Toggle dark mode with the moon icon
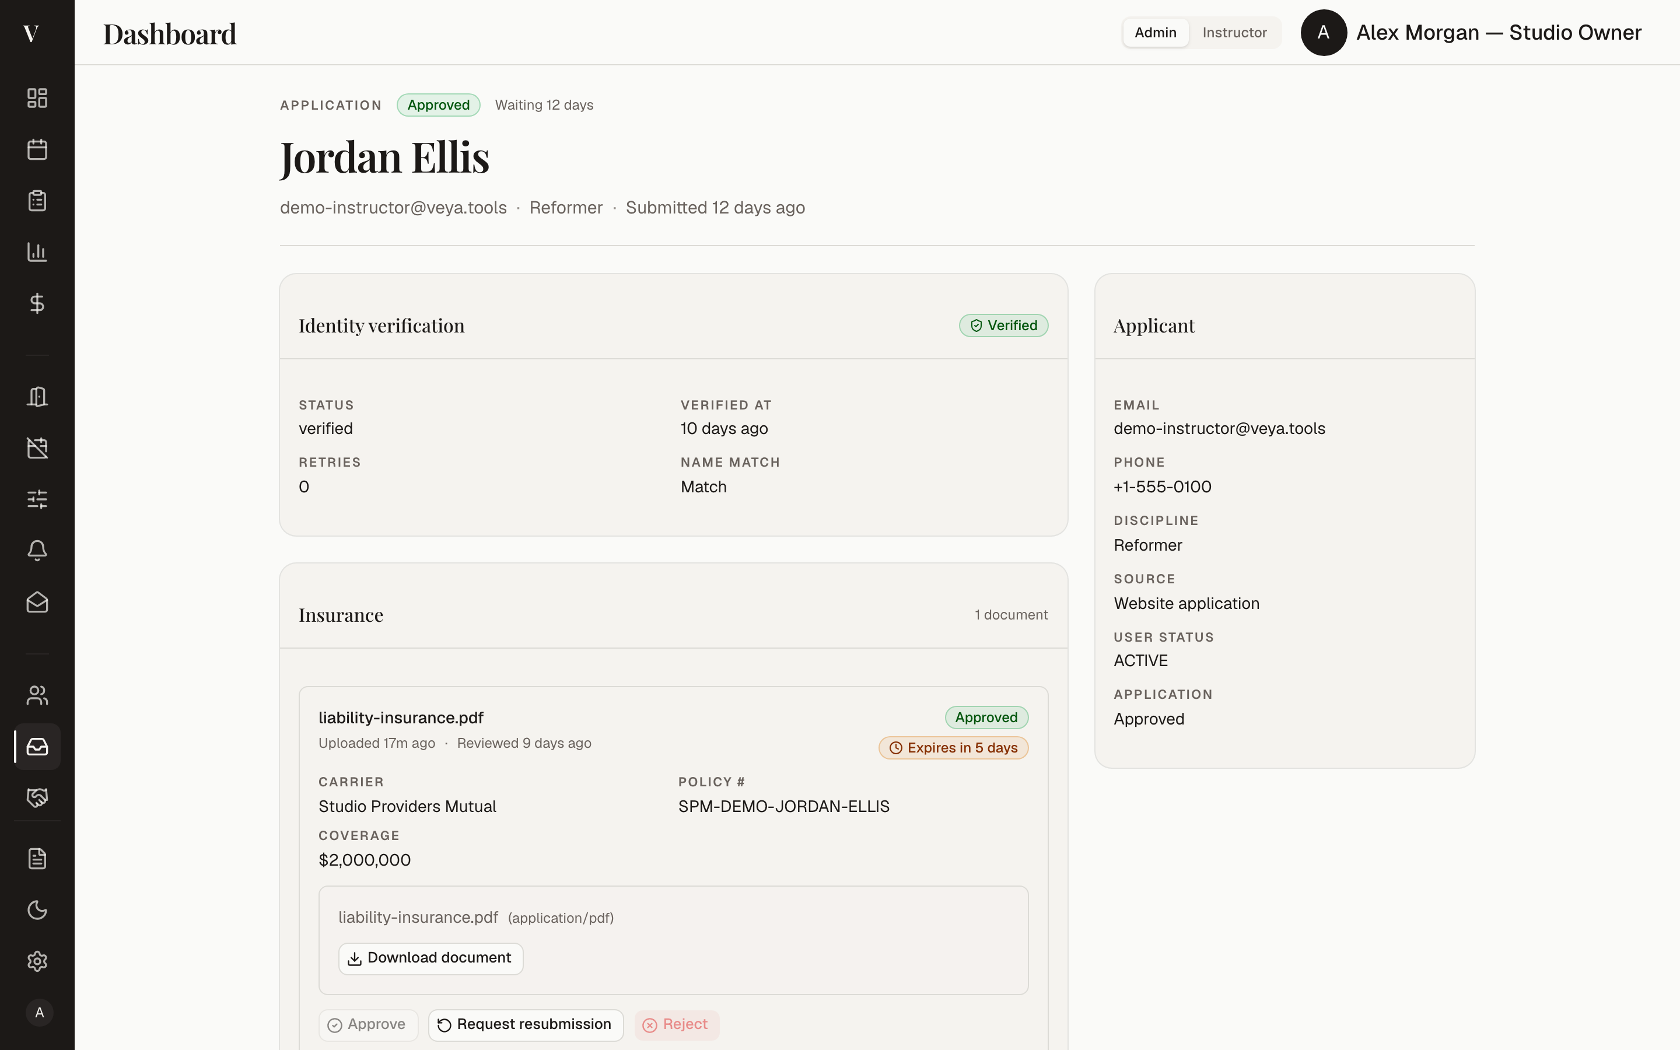Image resolution: width=1680 pixels, height=1050 pixels. 37,911
